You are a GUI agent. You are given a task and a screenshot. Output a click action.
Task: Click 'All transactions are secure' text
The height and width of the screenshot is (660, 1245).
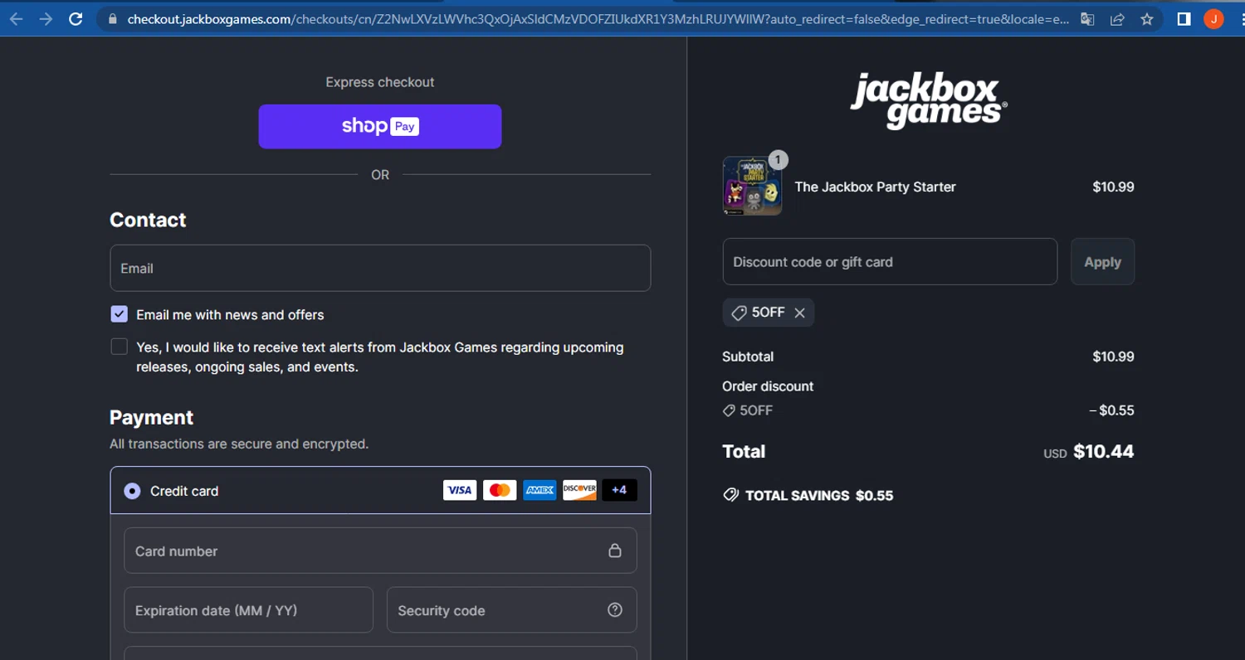(239, 444)
